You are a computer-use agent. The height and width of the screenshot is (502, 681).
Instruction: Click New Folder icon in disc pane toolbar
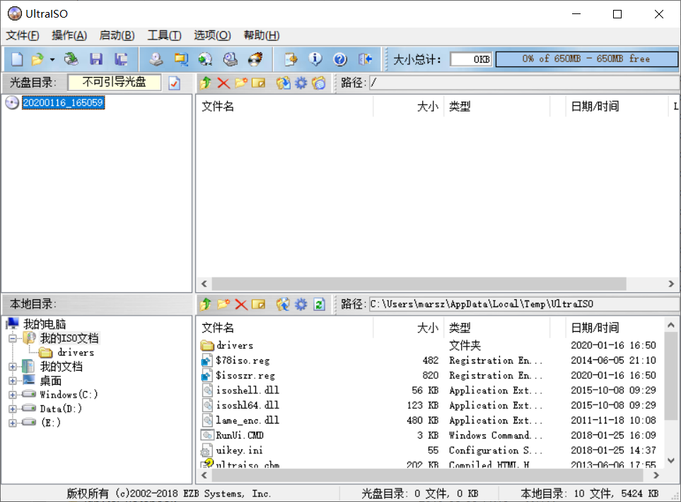click(241, 83)
